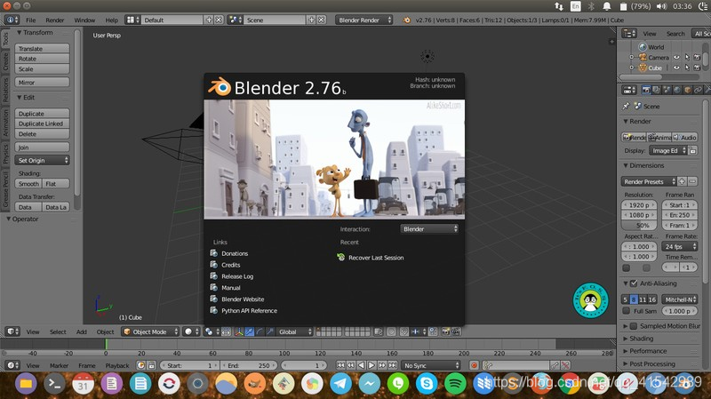Click the Mirror button
The image size is (711, 399).
(x=42, y=82)
